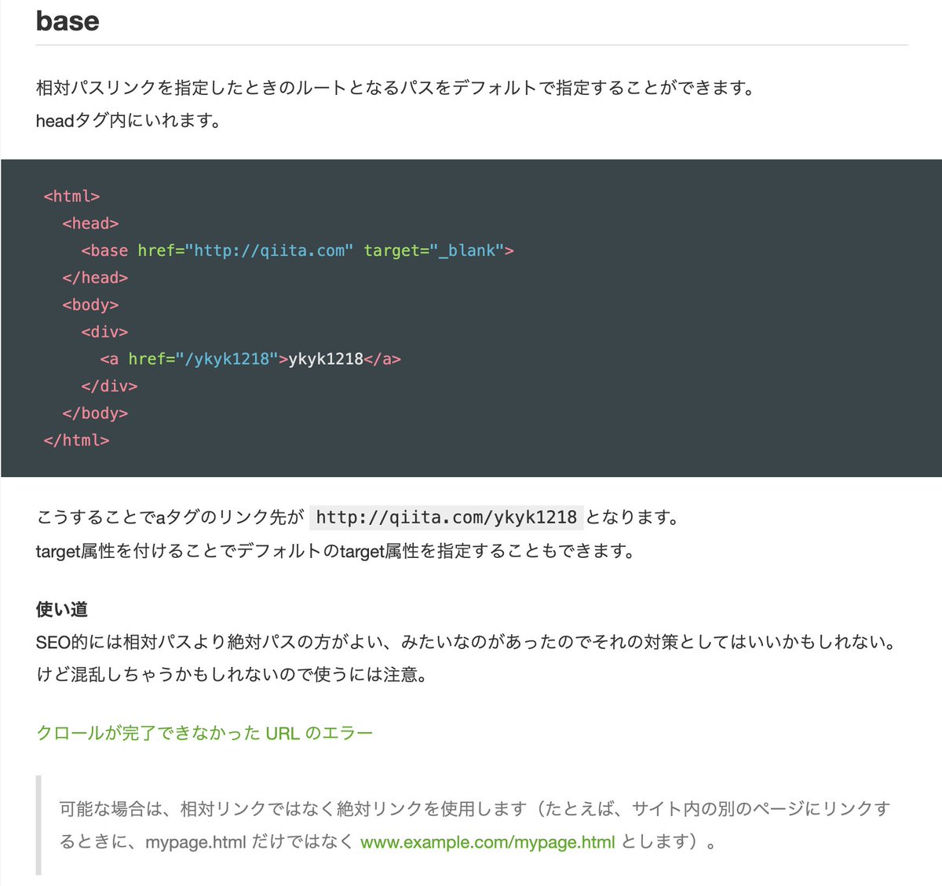Follow the www.example.com/mypage.html link
The width and height of the screenshot is (942, 886).
pyautogui.click(x=487, y=842)
